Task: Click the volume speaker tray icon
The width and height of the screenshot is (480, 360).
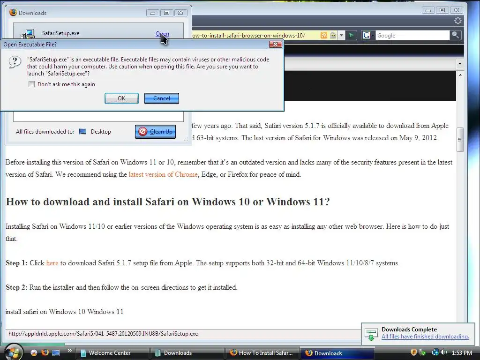Action: pos(443,352)
